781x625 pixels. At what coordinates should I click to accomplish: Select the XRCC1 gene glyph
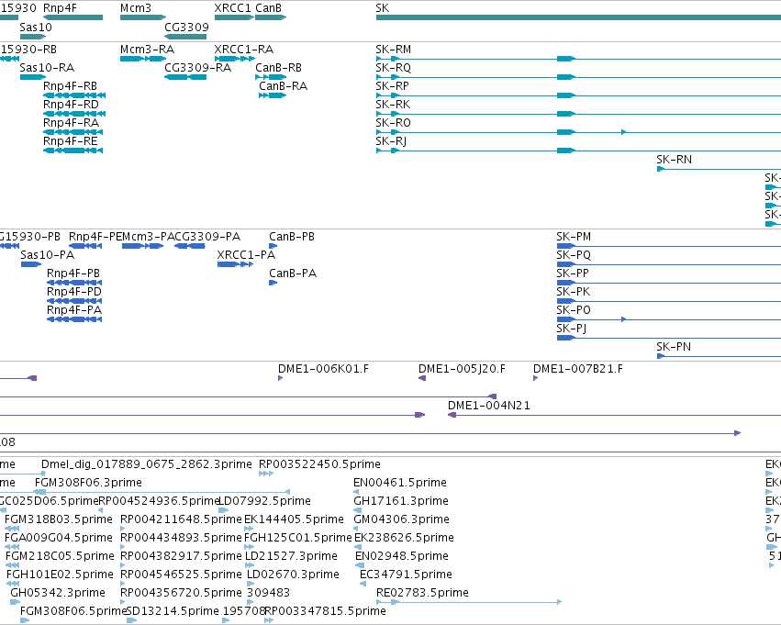[234, 17]
